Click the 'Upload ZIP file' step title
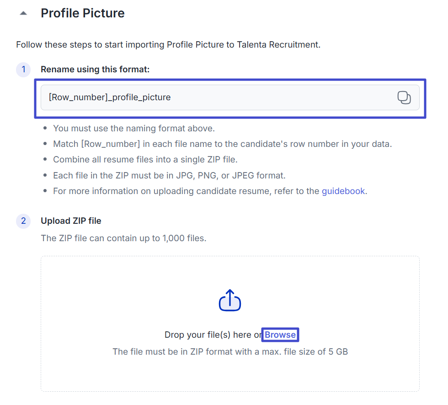Image resolution: width=448 pixels, height=405 pixels. pyautogui.click(x=71, y=221)
